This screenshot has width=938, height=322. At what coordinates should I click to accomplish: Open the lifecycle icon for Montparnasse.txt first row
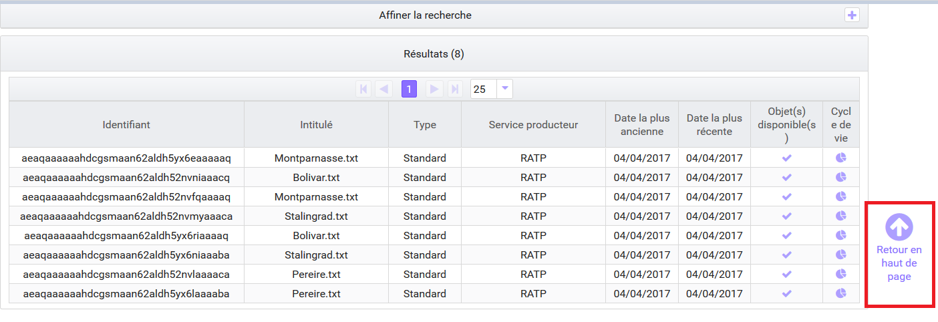click(841, 158)
